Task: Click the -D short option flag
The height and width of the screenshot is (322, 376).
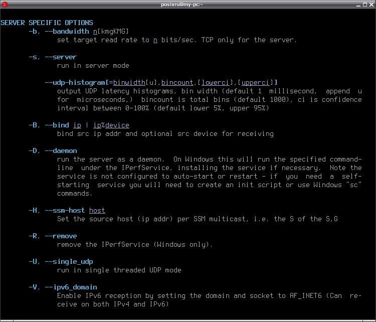Action: [x=33, y=151]
